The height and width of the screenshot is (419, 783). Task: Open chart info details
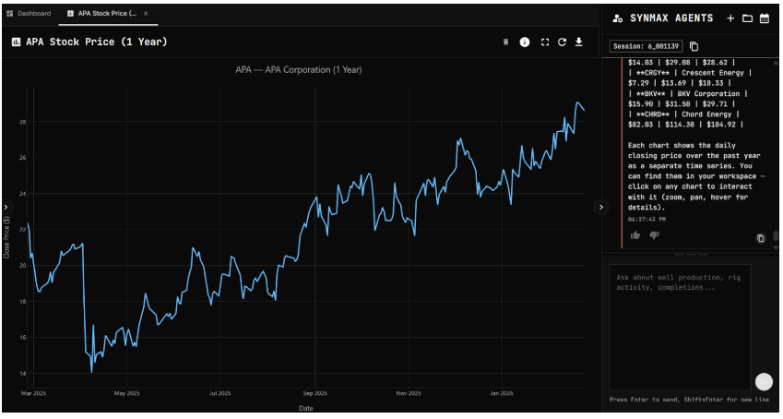(x=525, y=42)
